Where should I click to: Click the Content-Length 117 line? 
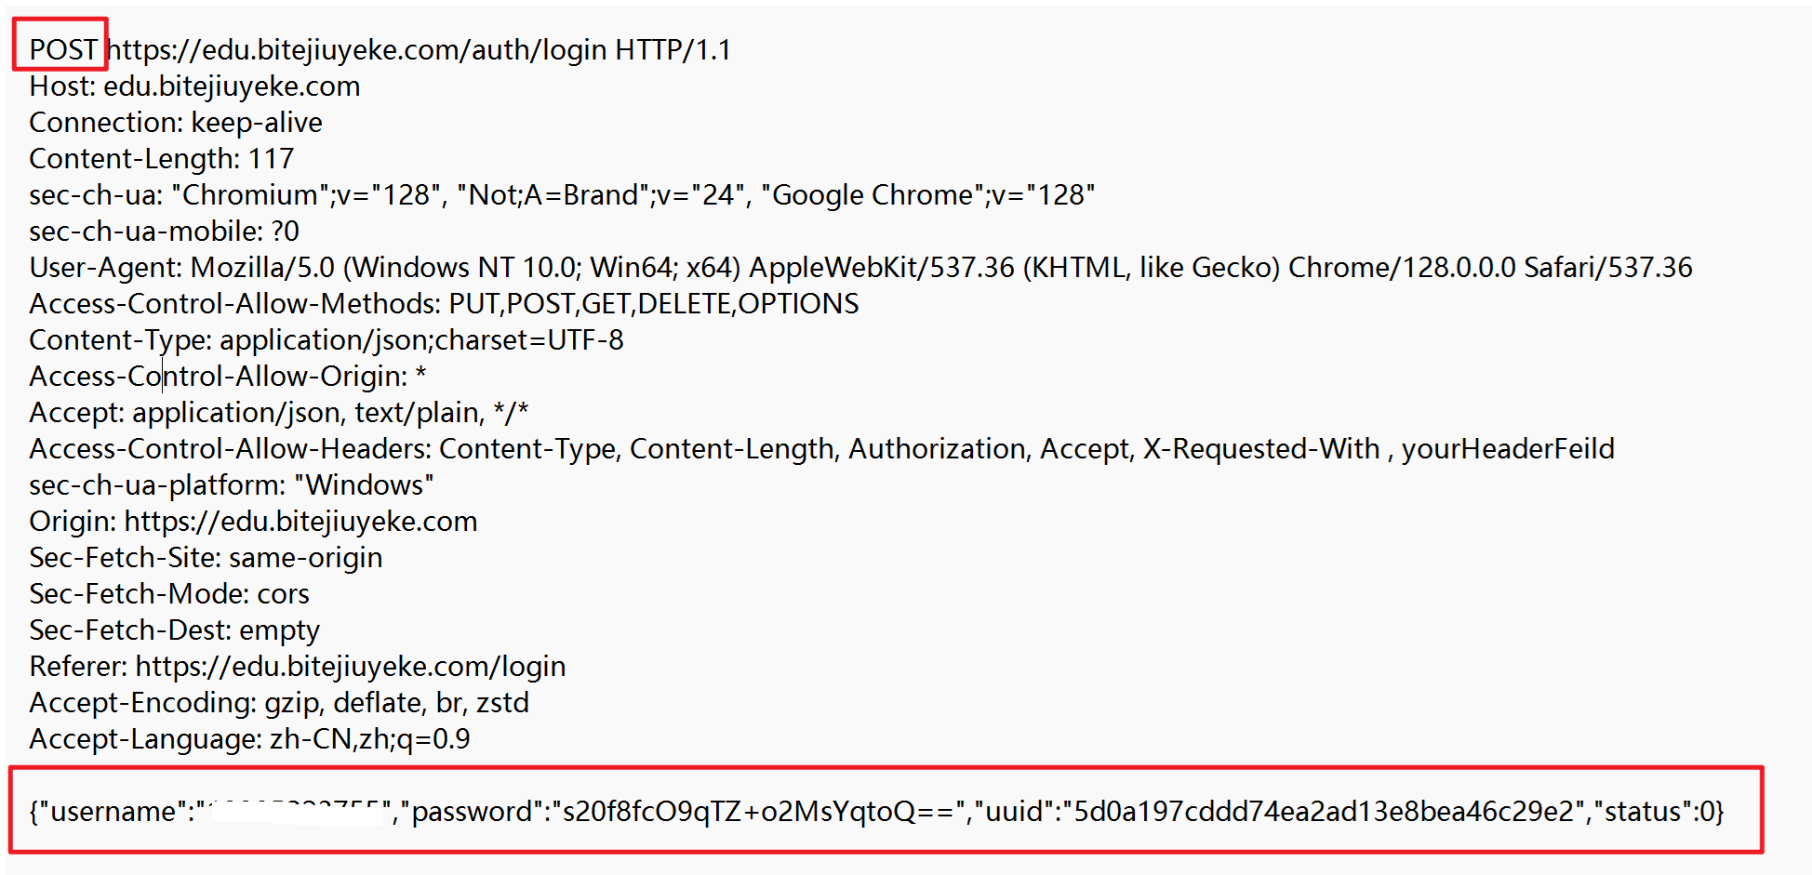point(162,158)
